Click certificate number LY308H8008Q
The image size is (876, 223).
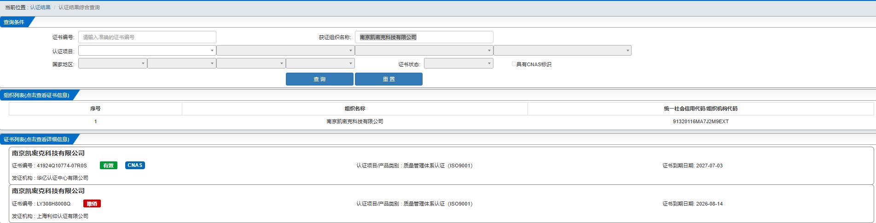point(54,204)
